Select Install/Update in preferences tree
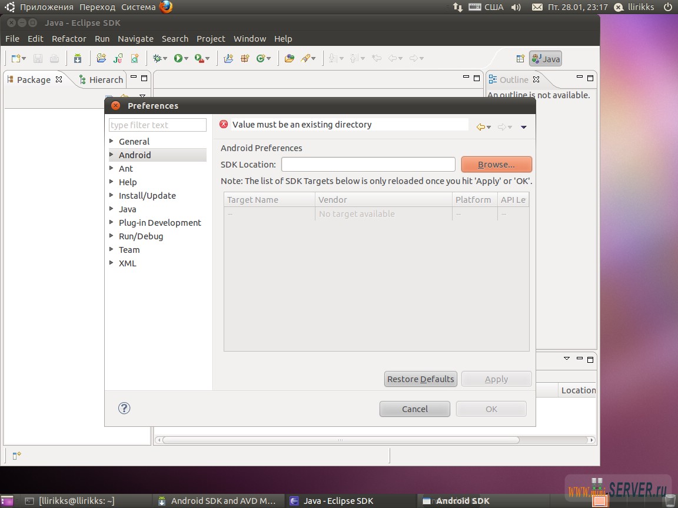 (147, 195)
